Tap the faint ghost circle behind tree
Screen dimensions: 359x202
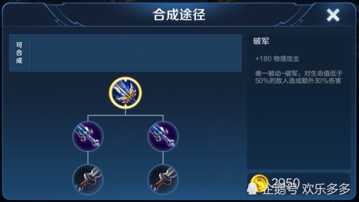(x=224, y=135)
